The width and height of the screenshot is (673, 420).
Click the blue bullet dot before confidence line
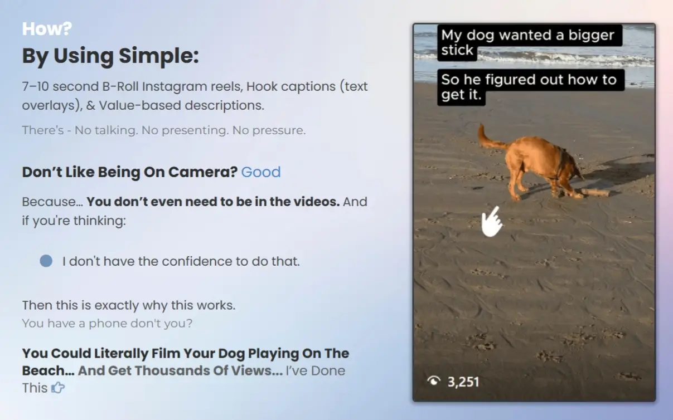point(46,261)
